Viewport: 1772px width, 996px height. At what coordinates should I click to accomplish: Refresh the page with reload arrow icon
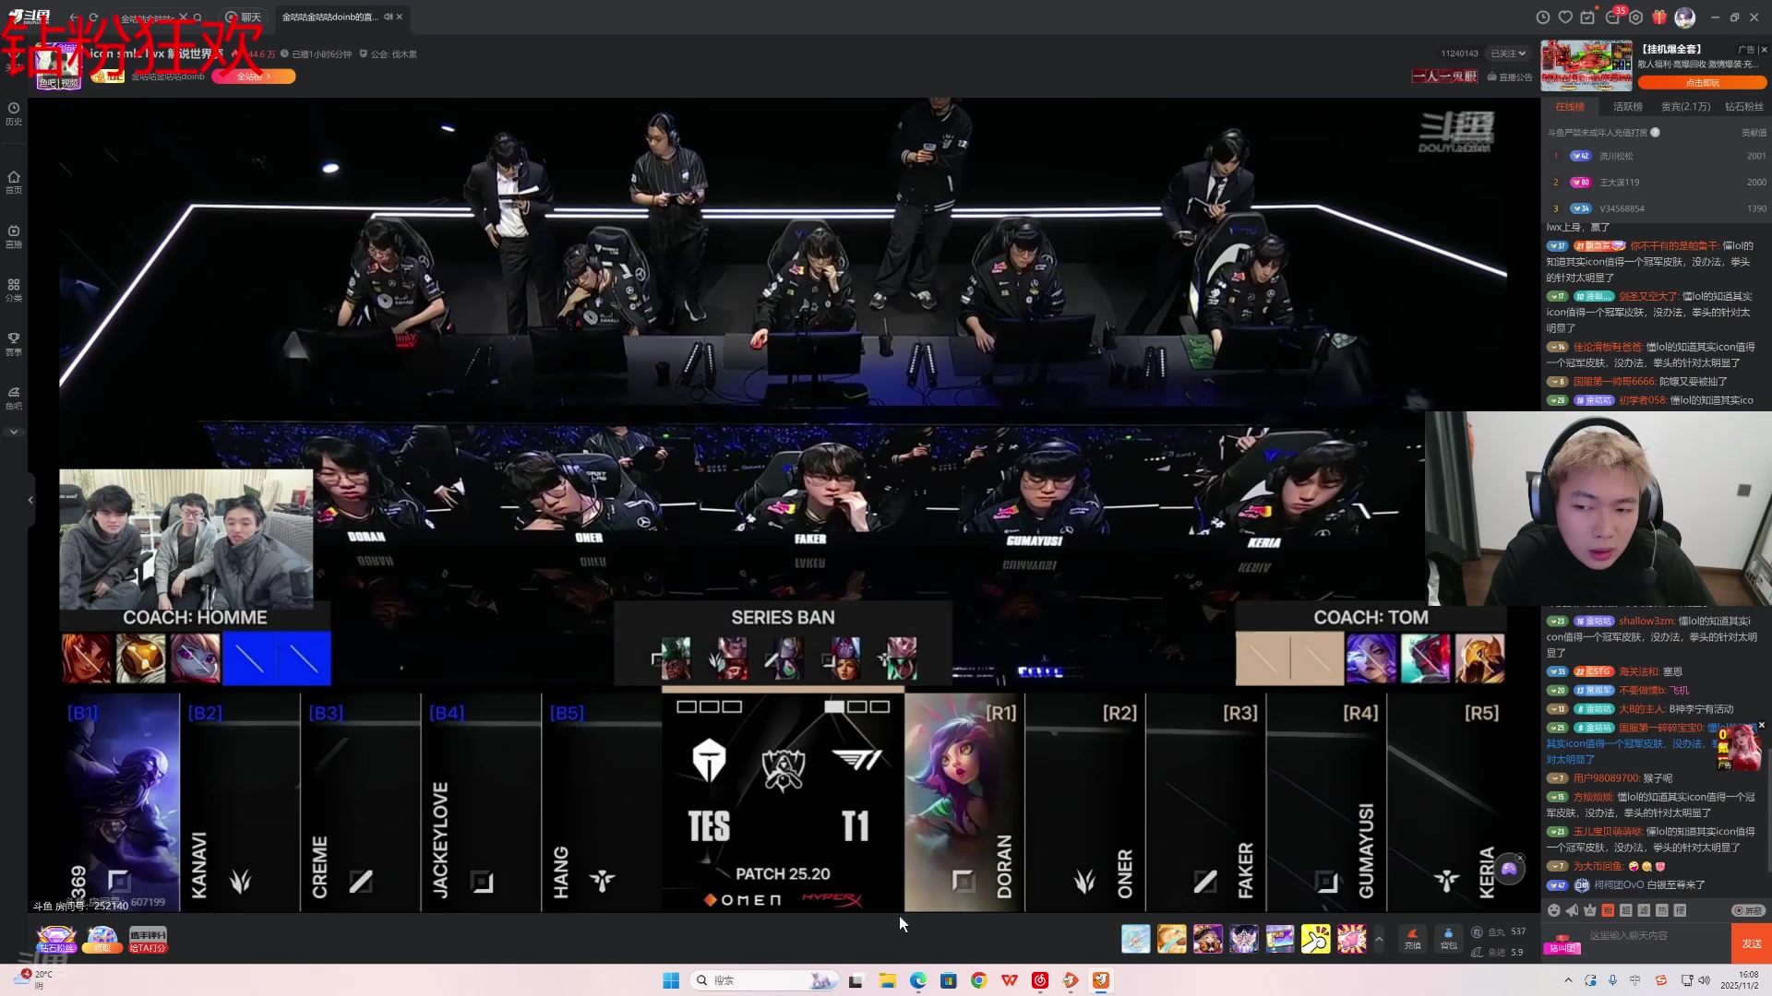pyautogui.click(x=93, y=18)
